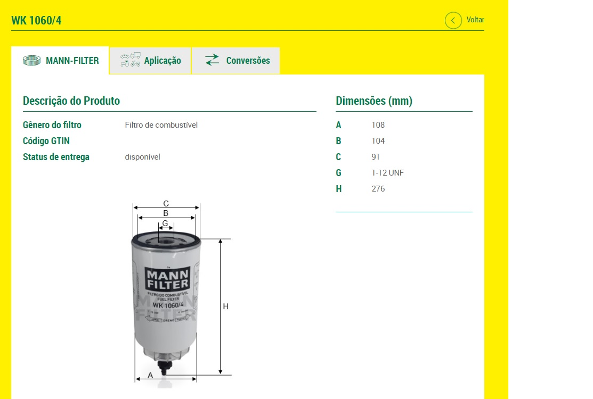
Task: Switch to the Aplicação tab
Action: [162, 61]
